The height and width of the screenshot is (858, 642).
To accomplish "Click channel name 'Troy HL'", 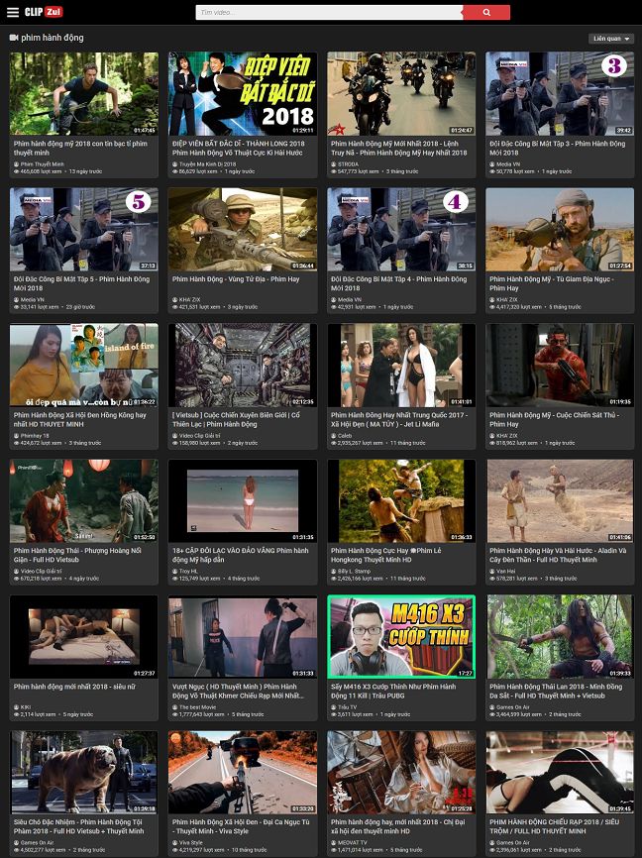I will (187, 572).
